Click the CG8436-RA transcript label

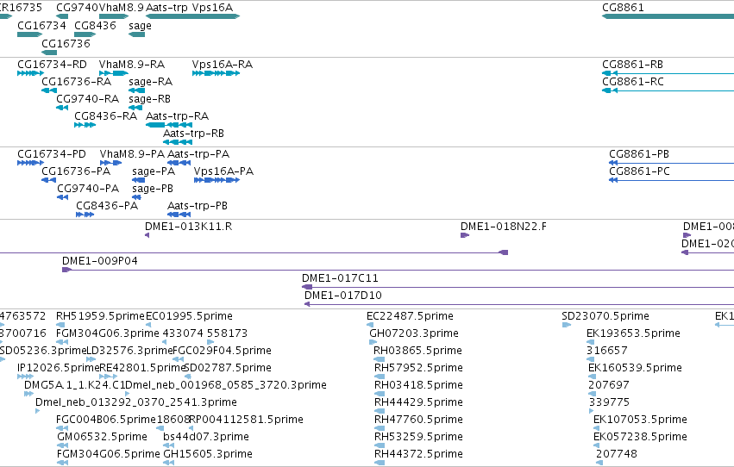click(106, 116)
